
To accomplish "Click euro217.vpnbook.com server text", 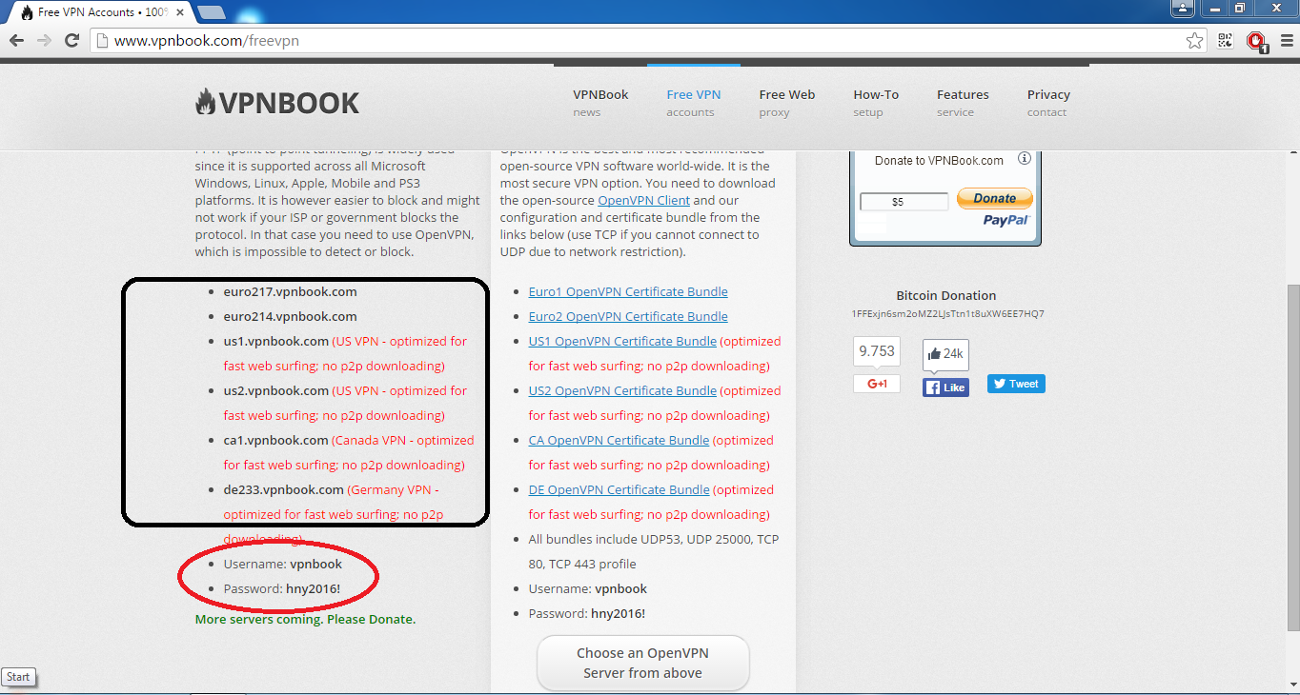I will (291, 292).
